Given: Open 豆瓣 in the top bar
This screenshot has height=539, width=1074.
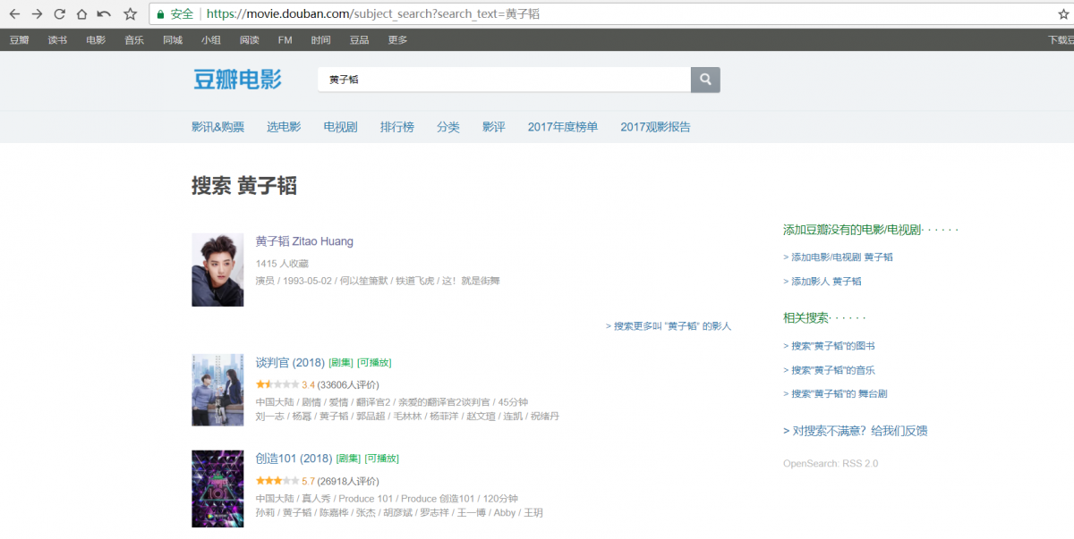Looking at the screenshot, I should [19, 40].
